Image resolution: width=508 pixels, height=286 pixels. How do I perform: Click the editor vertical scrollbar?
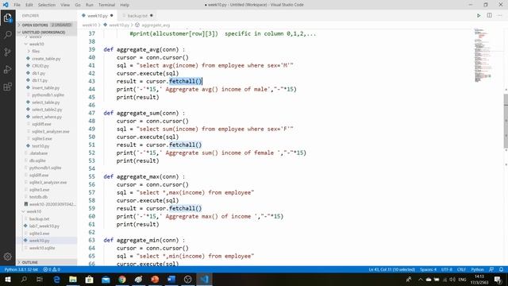point(506,122)
